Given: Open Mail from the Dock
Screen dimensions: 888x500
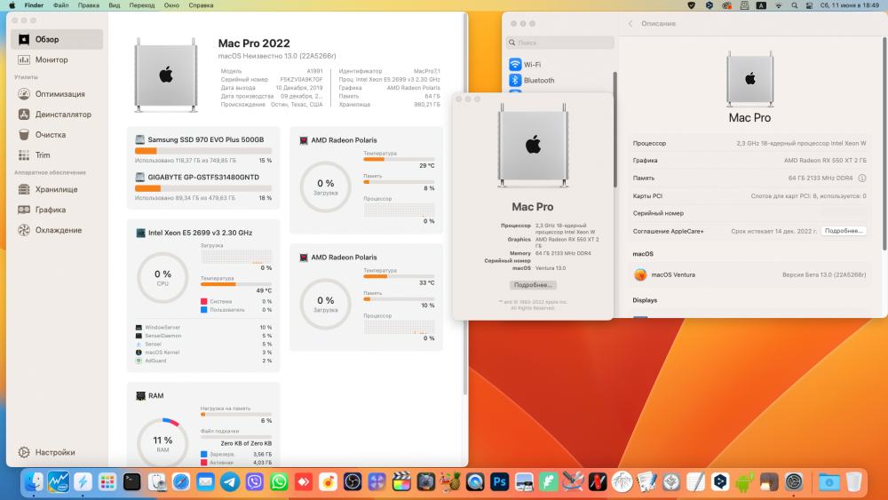Looking at the screenshot, I should pyautogui.click(x=206, y=482).
